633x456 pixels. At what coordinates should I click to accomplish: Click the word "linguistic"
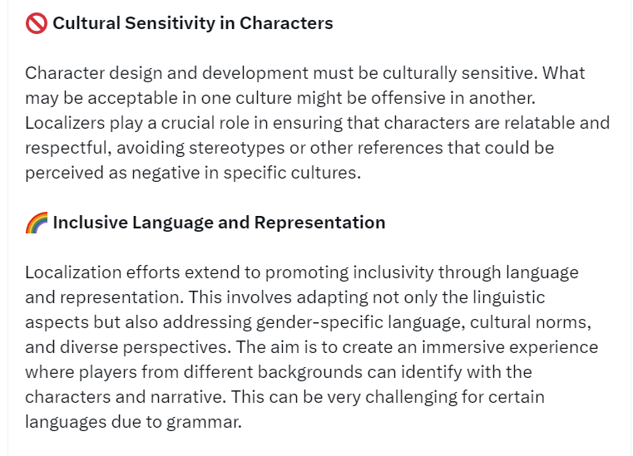point(507,297)
